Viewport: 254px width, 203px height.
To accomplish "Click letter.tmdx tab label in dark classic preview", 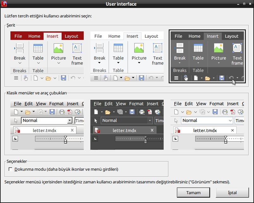I will (x=124, y=130).
